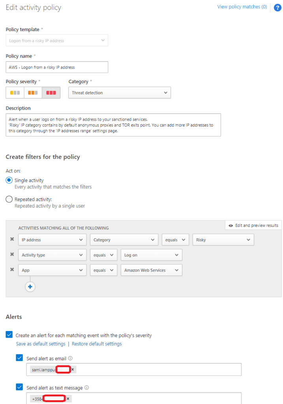Viewport: 283px width, 404px height.
Task: Click Edit and preview results button
Action: [x=253, y=225]
